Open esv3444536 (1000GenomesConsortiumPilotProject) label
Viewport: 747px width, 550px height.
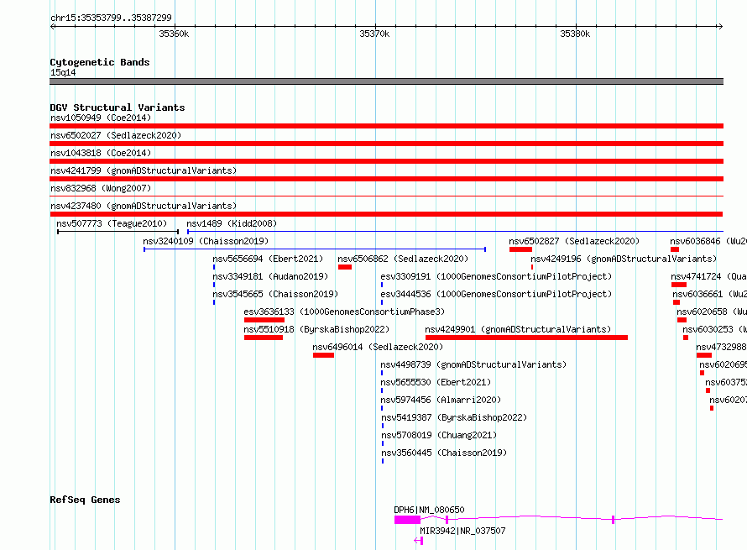pyautogui.click(x=496, y=294)
